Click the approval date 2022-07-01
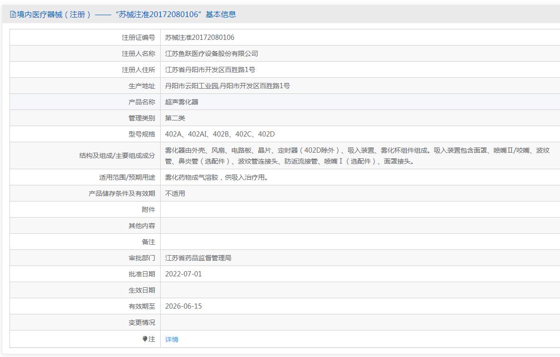 tap(183, 274)
